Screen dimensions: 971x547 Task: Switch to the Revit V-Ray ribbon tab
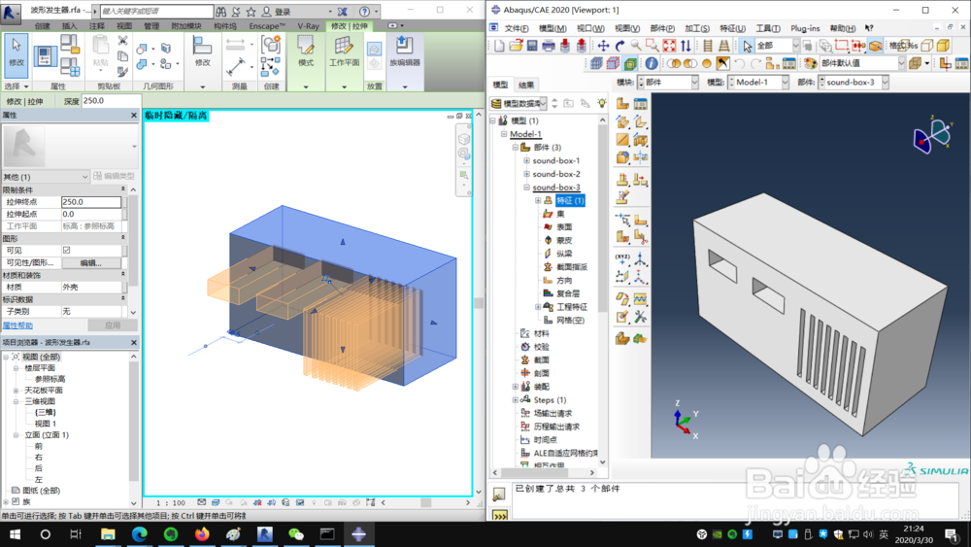point(308,26)
